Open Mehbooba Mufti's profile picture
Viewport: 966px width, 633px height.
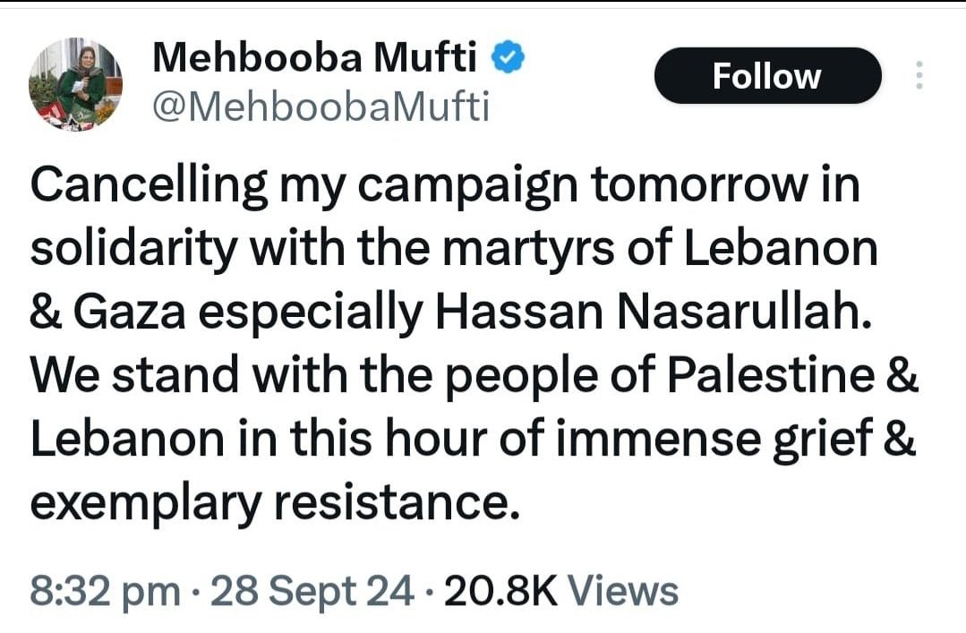(x=77, y=86)
